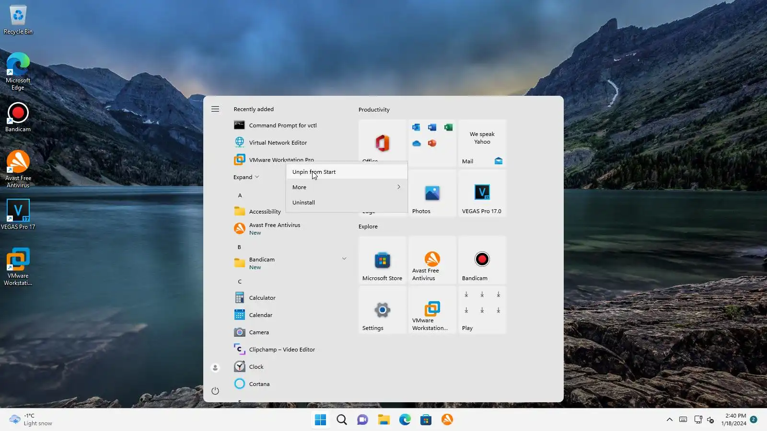
Task: Open the Recycle Bin desktop icon
Action: tap(18, 20)
